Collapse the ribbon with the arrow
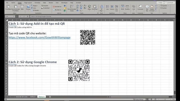This screenshot has width=180, height=101. 174,13
